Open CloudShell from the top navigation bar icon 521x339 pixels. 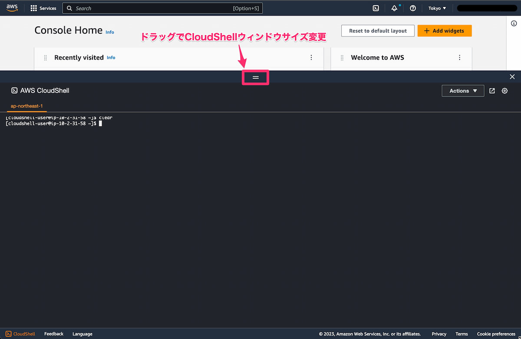(x=376, y=8)
